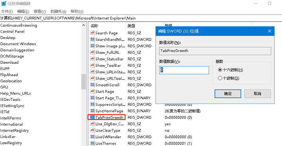Close the 编辑 DWORD dialog with X

tap(269, 31)
